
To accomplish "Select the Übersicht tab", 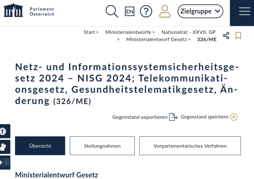I will click(x=40, y=146).
